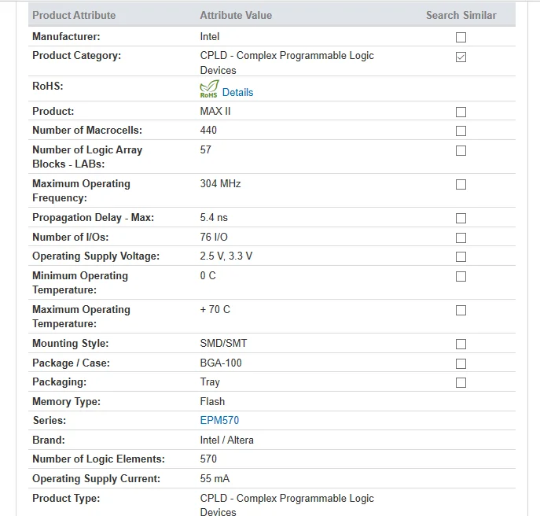Click the Search Similar column header
Image resolution: width=540 pixels, height=516 pixels.
click(x=461, y=15)
